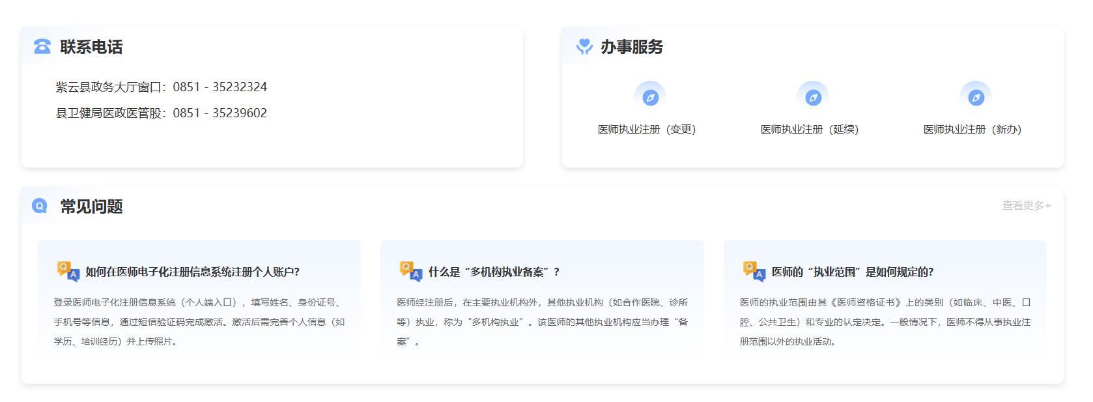The height and width of the screenshot is (402, 1093).
Task: Click 紫云县政务大厅窗口 phone number 0851-35232324
Action: (x=220, y=87)
